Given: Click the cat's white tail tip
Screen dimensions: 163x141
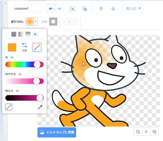Looking at the screenshot, I should coord(57,96).
